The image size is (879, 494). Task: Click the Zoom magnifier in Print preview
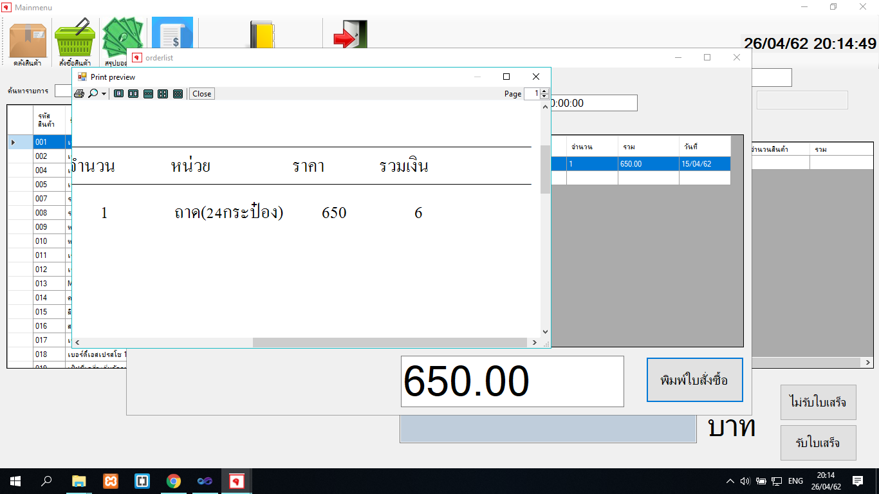coord(93,94)
